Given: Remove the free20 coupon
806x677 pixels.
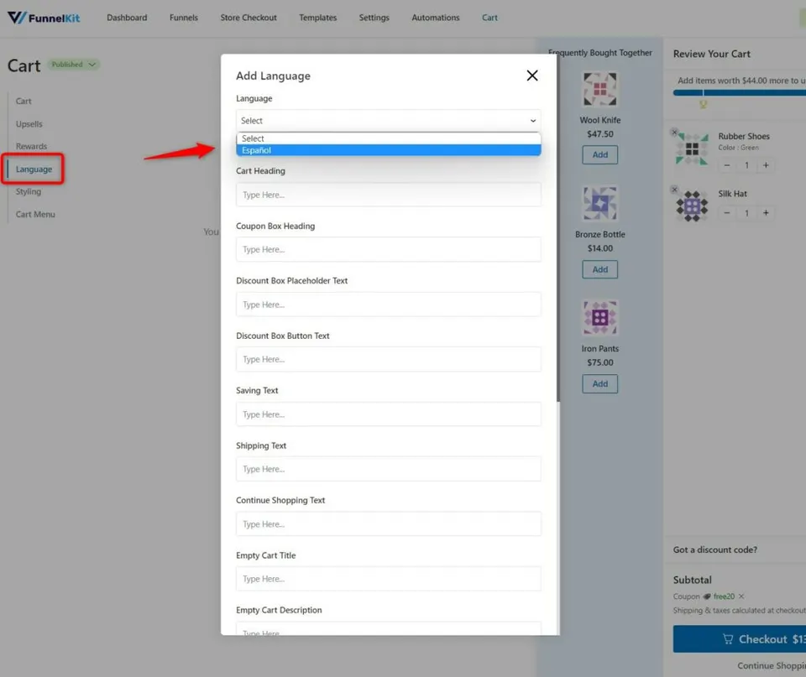Looking at the screenshot, I should (x=741, y=596).
